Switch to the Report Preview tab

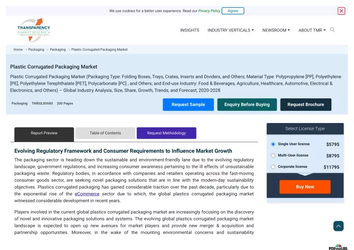tap(44, 134)
